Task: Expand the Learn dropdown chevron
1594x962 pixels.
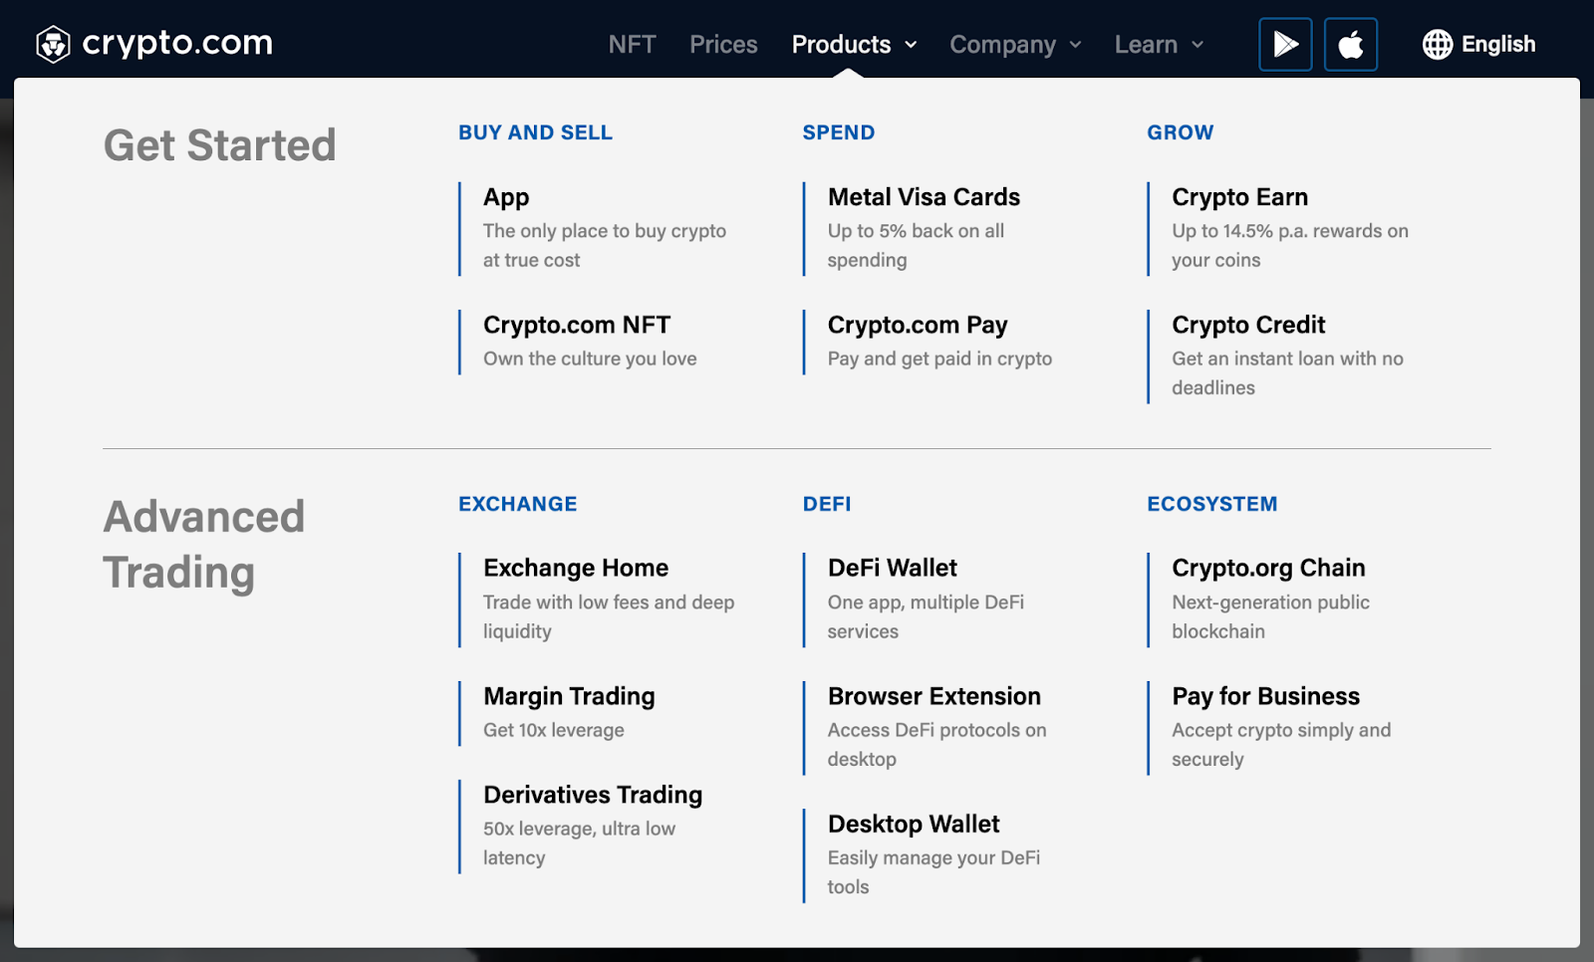Action: coord(1197,45)
